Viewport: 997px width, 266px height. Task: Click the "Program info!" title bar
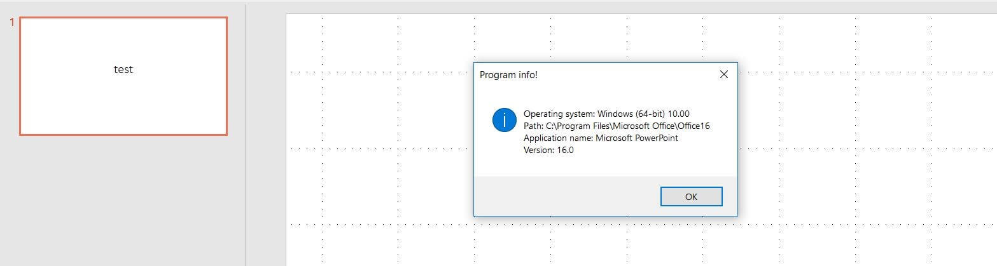(x=573, y=75)
